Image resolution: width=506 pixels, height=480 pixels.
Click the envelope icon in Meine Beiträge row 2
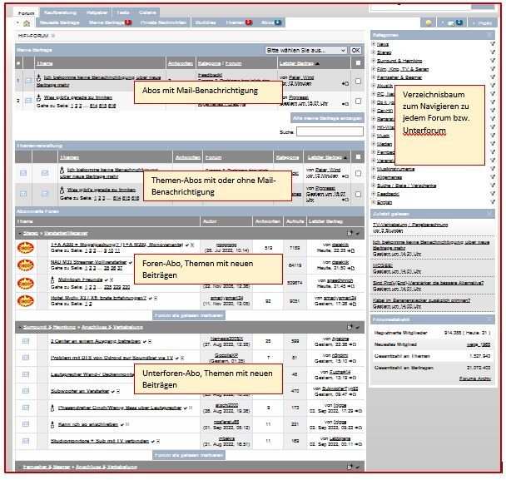pyautogui.click(x=28, y=101)
